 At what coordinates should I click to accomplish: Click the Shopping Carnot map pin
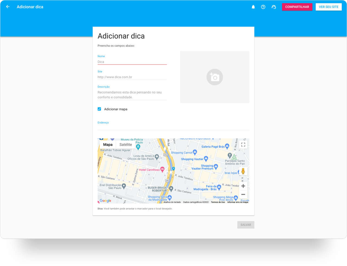tap(195, 152)
